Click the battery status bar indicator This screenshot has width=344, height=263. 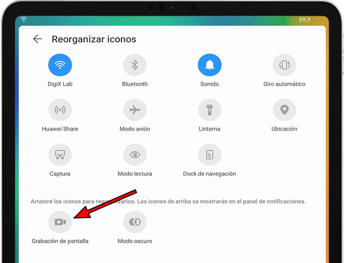304,19
